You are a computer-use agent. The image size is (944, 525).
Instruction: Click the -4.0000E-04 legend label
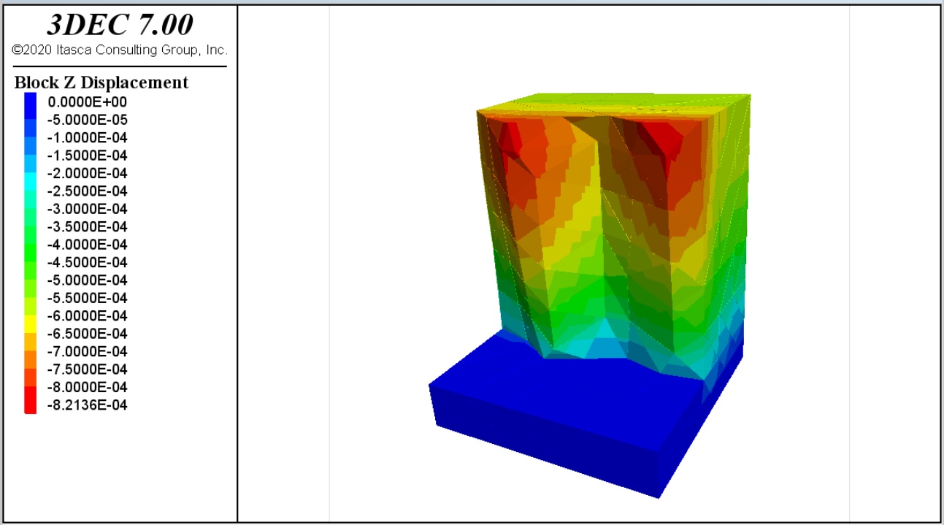87,245
